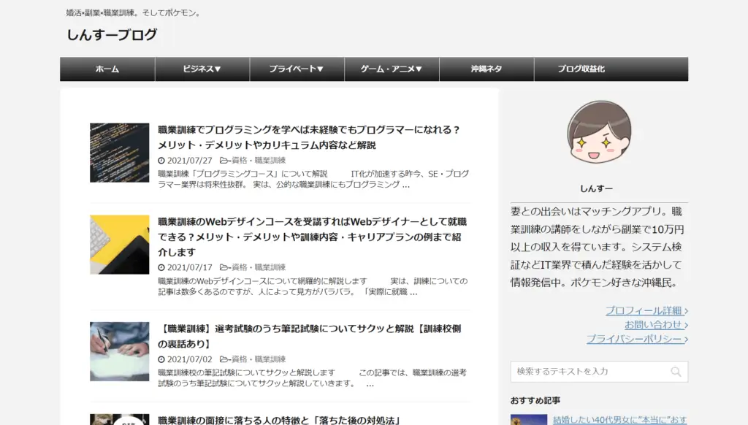Expand the ゲーム・アニメ▼ menu
Screen dimensions: 748x425
pos(392,69)
